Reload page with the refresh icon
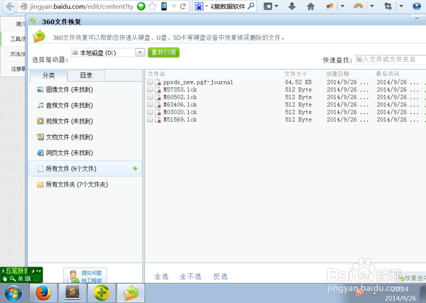426x303 pixels. pyautogui.click(x=183, y=6)
